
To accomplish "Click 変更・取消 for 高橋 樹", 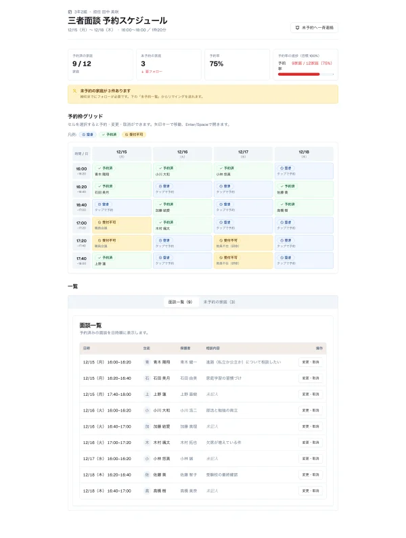I will 311,491.
